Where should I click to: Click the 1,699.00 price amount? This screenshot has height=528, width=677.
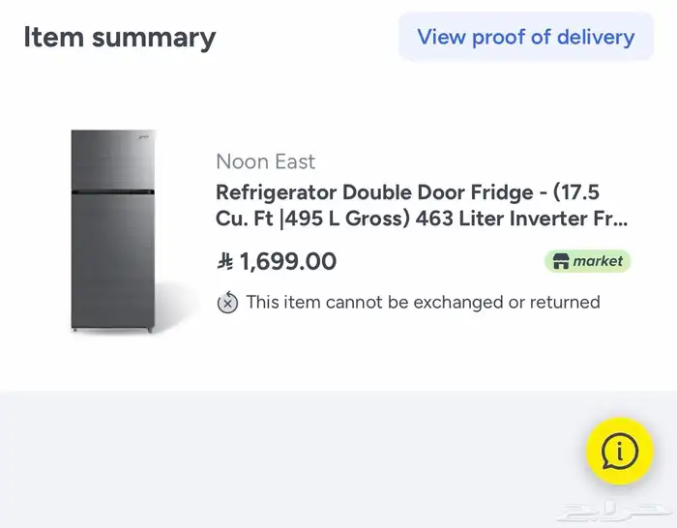pyautogui.click(x=288, y=261)
